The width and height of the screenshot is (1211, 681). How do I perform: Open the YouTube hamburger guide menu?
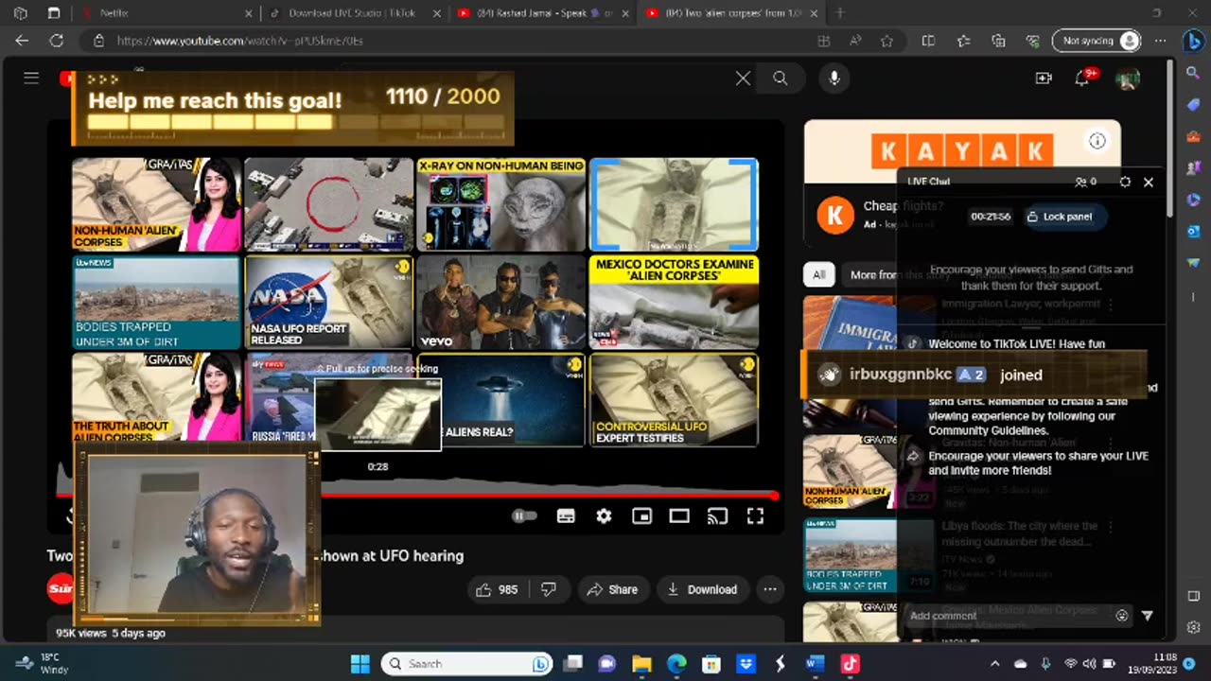point(31,79)
